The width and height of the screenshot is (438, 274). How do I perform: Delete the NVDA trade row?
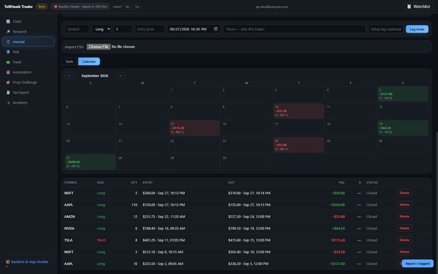click(x=404, y=229)
